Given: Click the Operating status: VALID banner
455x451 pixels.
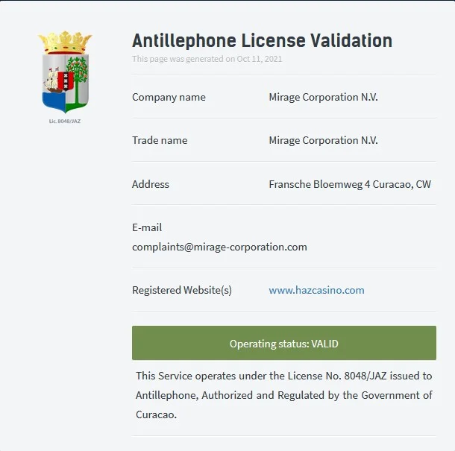Looking at the screenshot, I should 283,343.
